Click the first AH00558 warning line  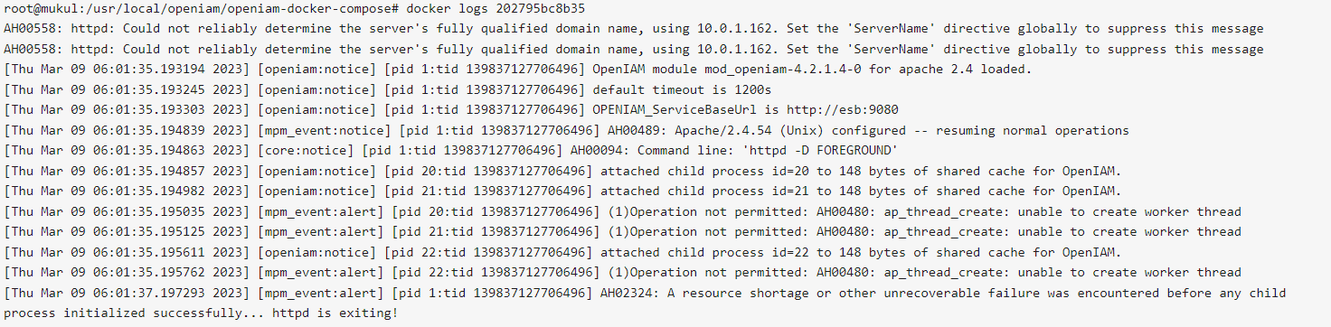[x=634, y=28]
